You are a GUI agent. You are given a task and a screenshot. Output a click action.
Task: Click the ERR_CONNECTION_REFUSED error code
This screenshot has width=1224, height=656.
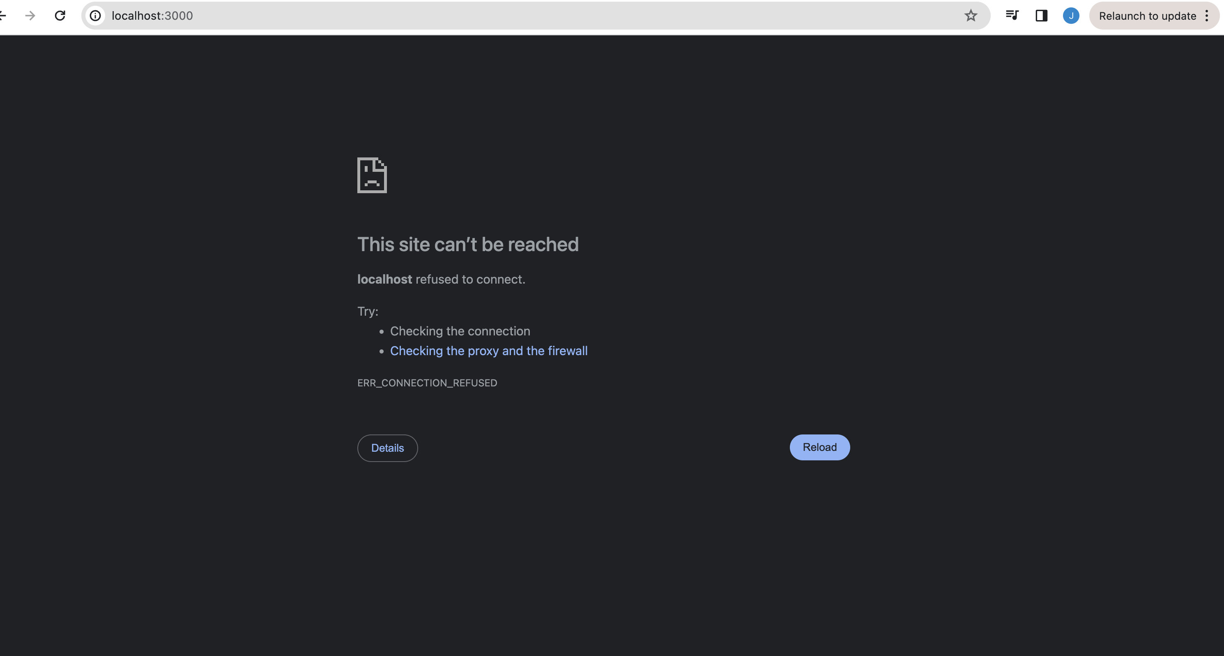click(427, 383)
